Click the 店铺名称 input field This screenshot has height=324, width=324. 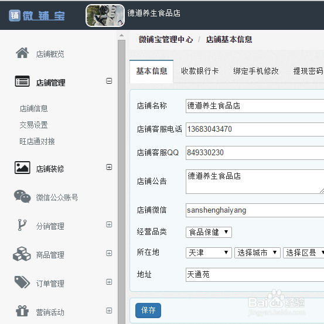[x=255, y=106]
